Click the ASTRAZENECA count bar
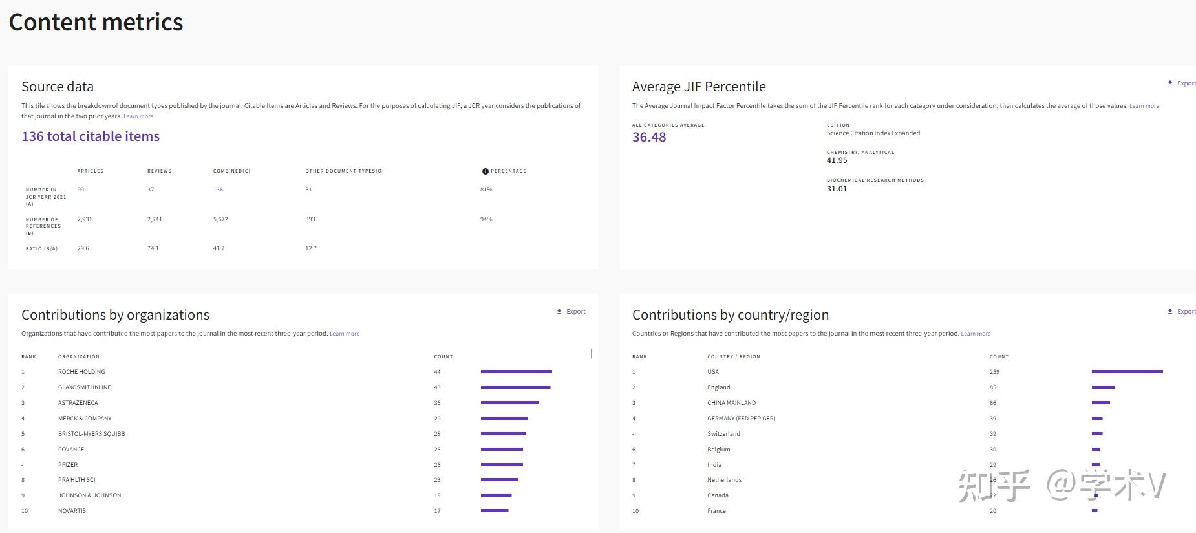Viewport: 1196px width, 533px height. click(509, 403)
